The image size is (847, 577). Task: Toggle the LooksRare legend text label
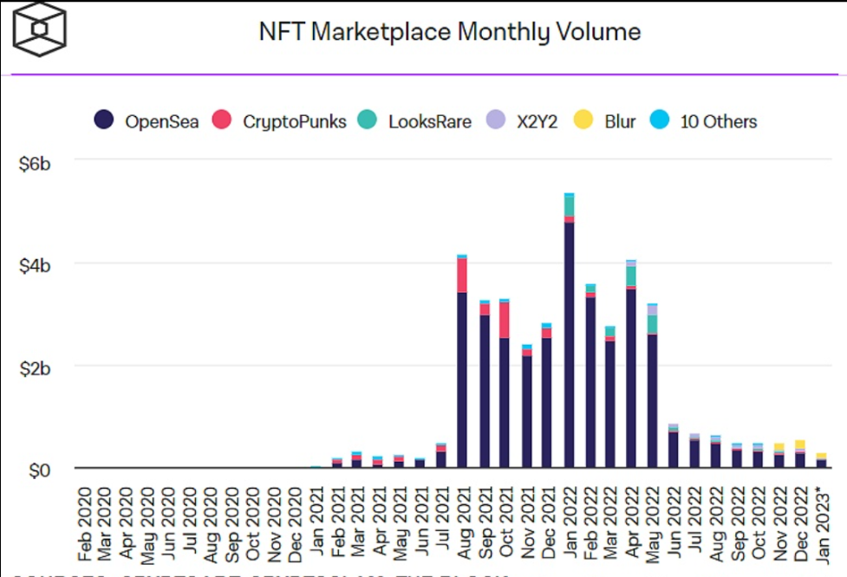pos(429,121)
